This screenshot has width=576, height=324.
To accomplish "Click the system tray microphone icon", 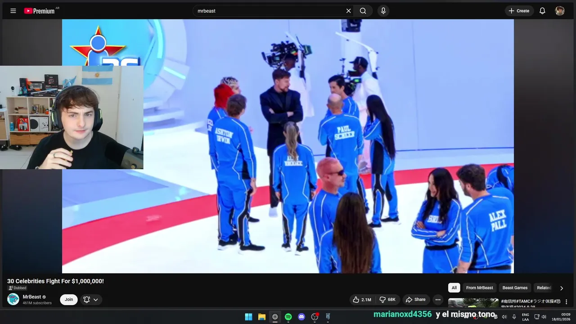I will coord(514,317).
